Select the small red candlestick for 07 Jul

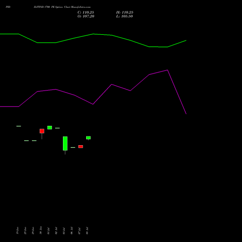click(81, 147)
